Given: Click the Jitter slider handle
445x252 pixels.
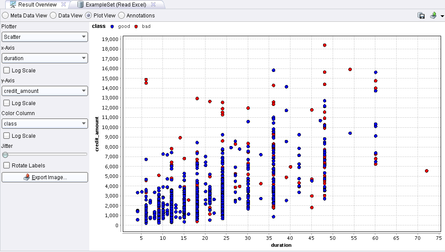Looking at the screenshot, I should coord(5,154).
